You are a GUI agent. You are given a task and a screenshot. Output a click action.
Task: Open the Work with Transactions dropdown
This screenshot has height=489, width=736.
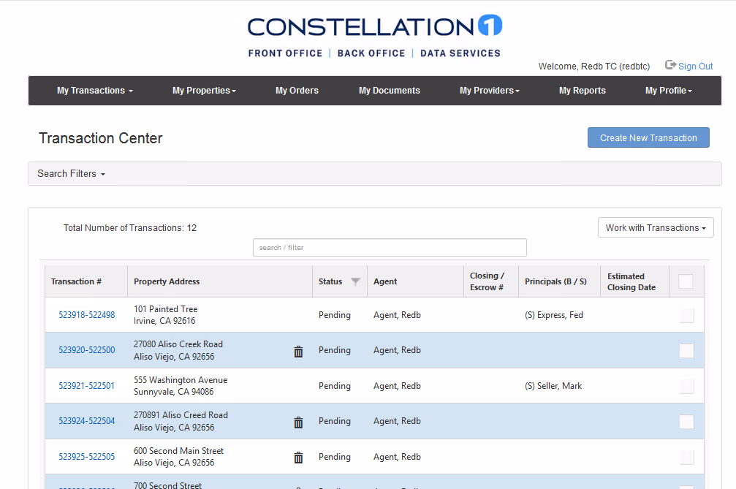[656, 227]
